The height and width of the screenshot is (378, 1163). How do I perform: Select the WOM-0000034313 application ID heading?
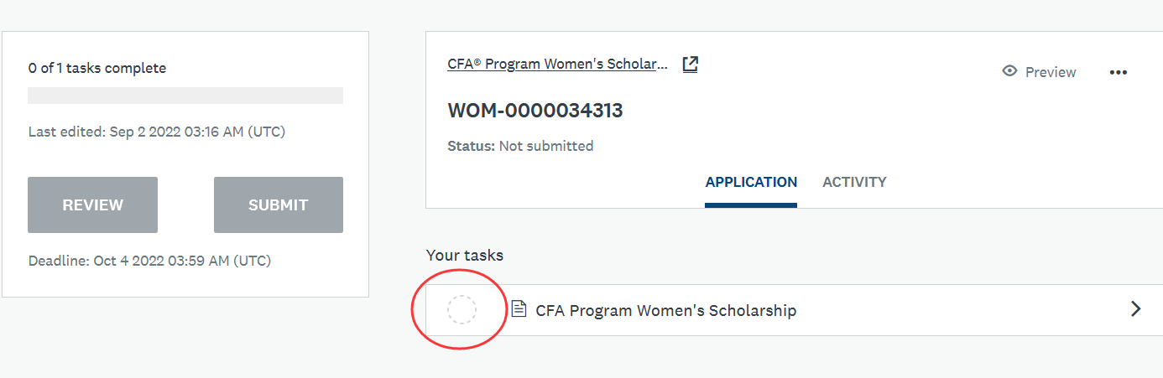[x=535, y=111]
